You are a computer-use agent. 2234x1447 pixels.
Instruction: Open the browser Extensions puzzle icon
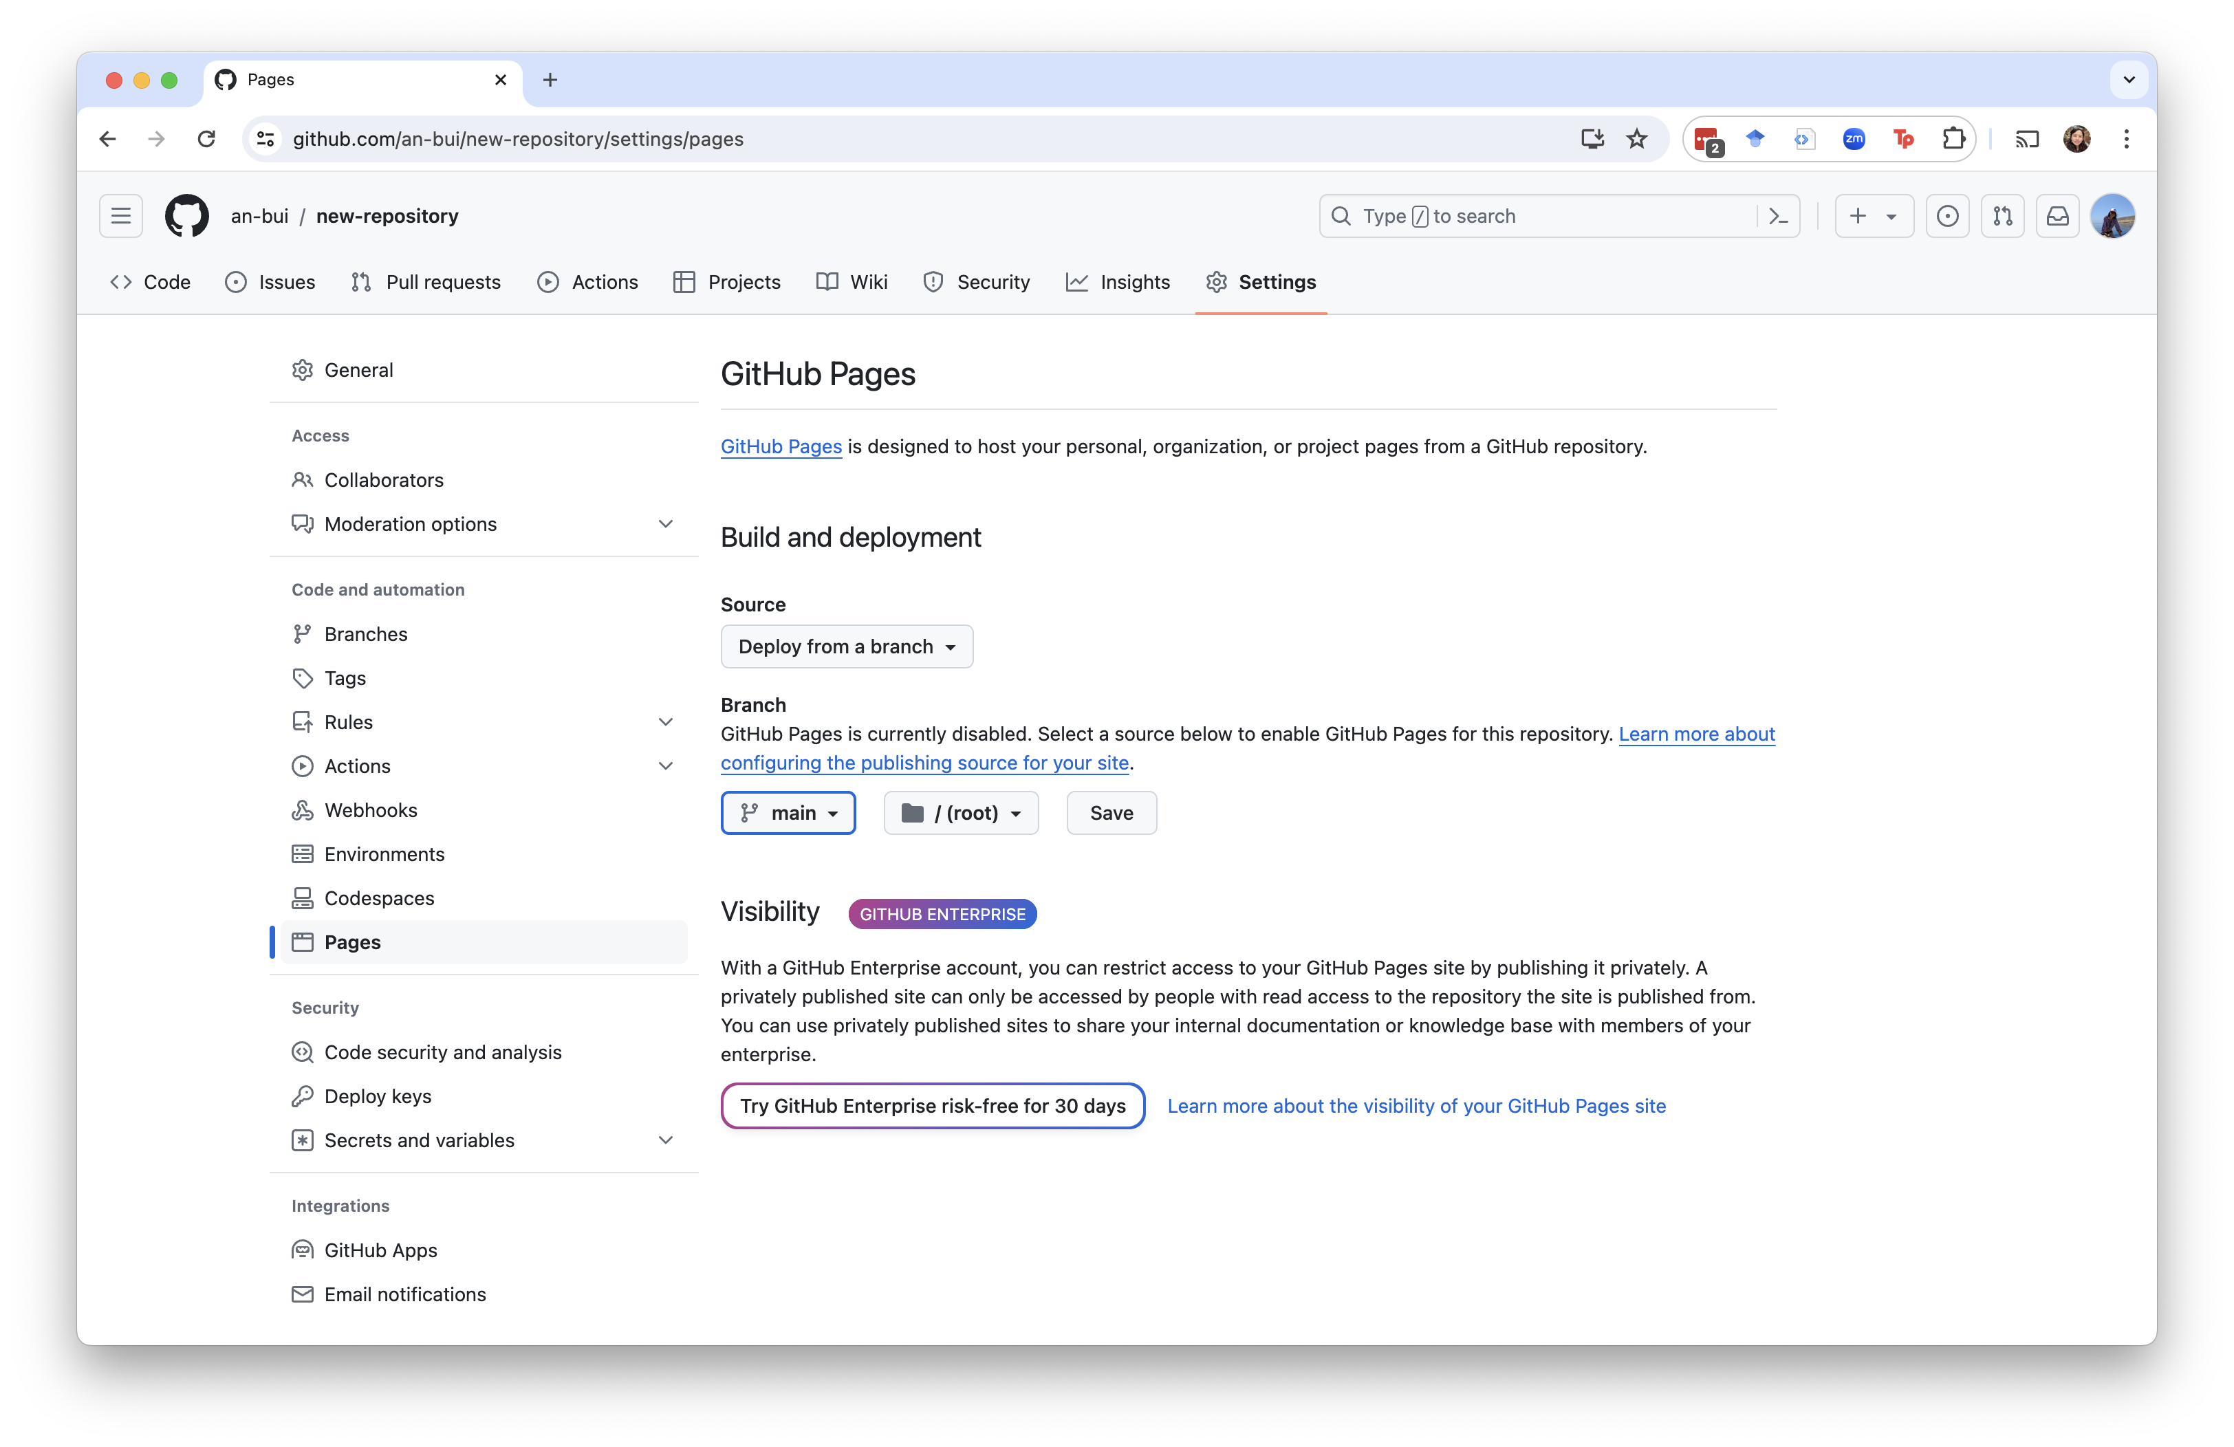1953,139
